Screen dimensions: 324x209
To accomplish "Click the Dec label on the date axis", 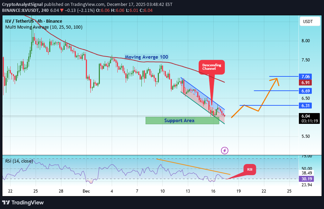I will point(86,191).
